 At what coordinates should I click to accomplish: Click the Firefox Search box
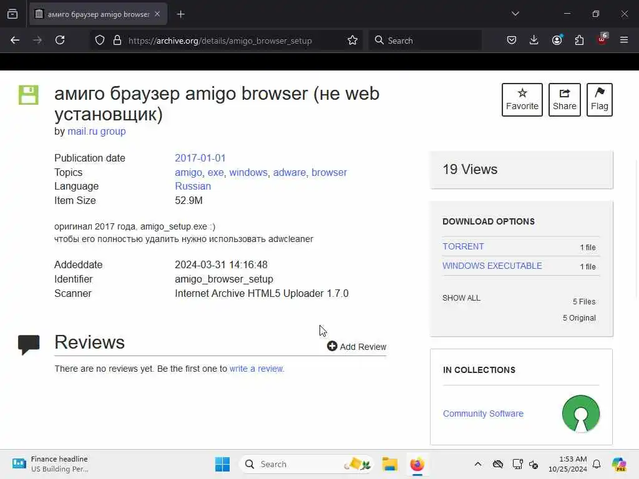pyautogui.click(x=425, y=41)
